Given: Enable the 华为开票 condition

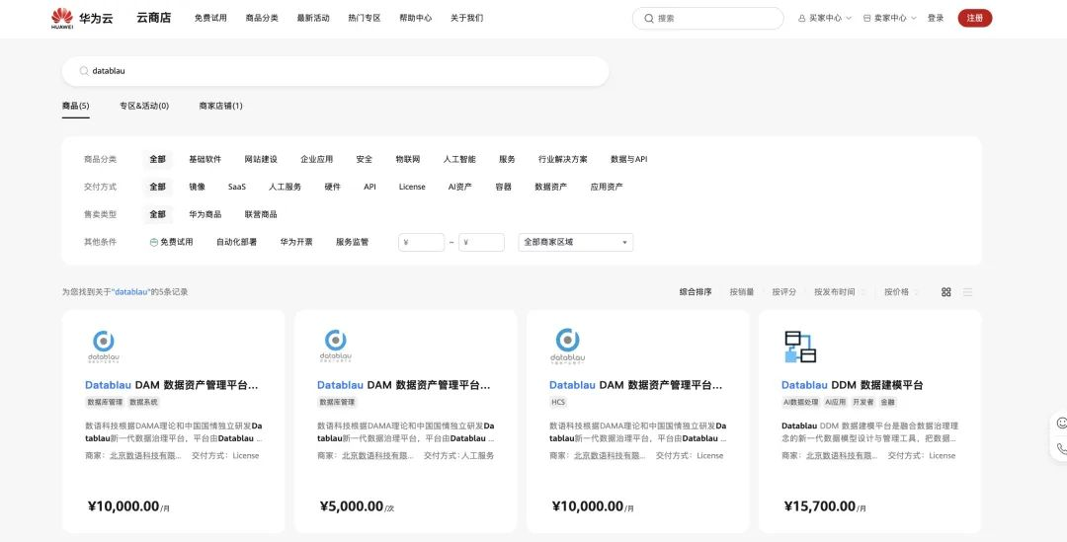Looking at the screenshot, I should click(296, 242).
